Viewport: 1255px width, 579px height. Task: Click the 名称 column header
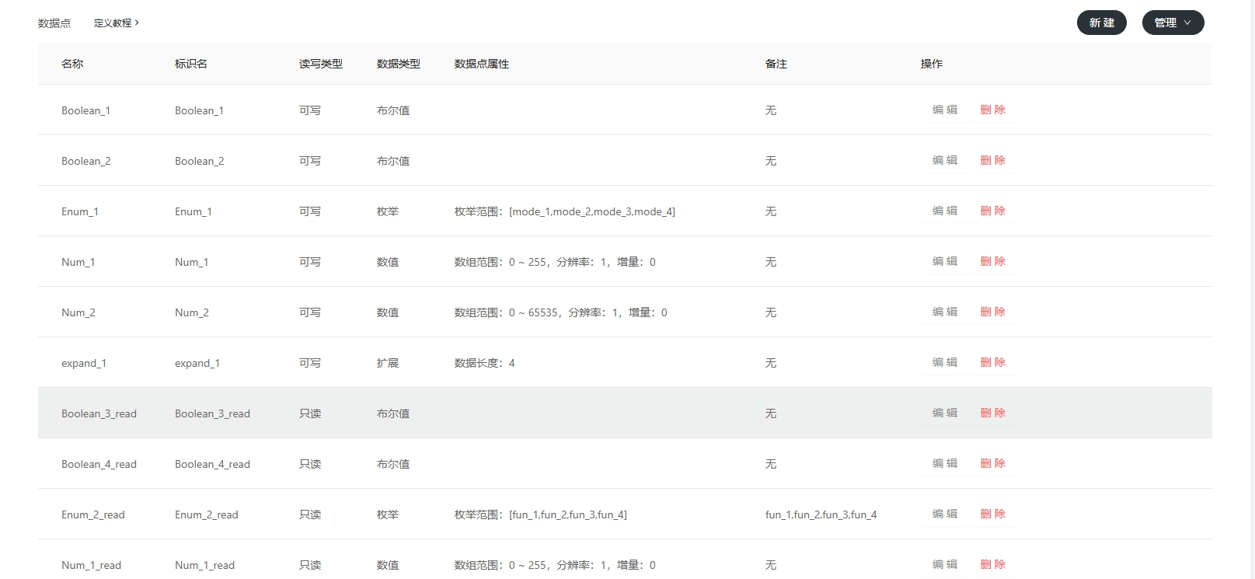click(x=72, y=64)
